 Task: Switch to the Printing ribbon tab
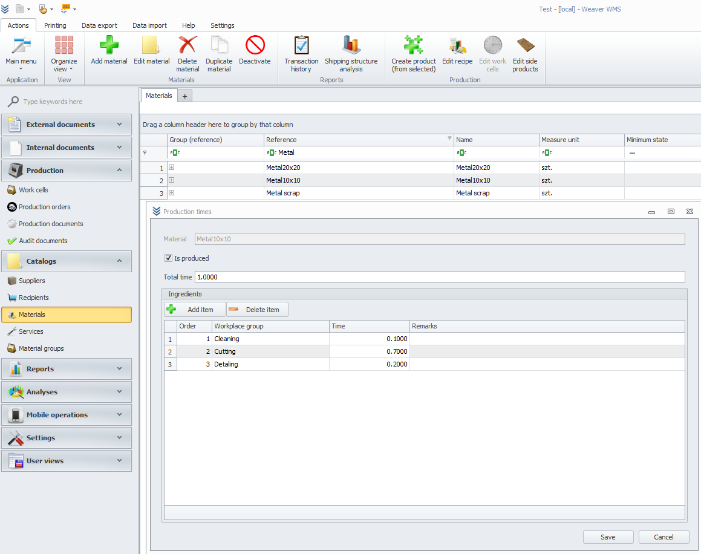[x=55, y=25]
